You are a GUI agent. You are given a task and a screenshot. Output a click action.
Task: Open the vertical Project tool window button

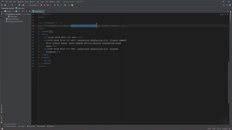coord(1,14)
